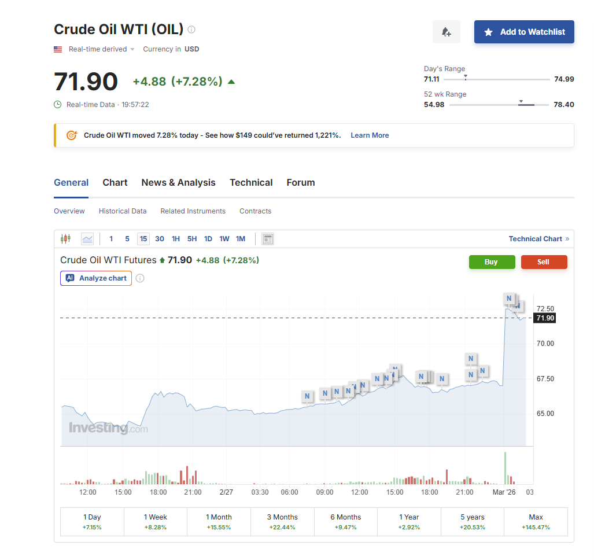Set chart interval to 1W
This screenshot has height=560, width=594.
pos(224,239)
